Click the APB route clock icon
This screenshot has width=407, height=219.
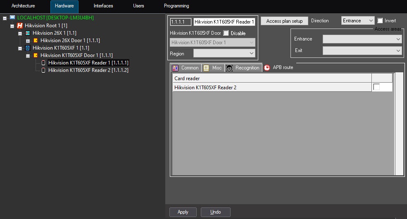coord(267,68)
